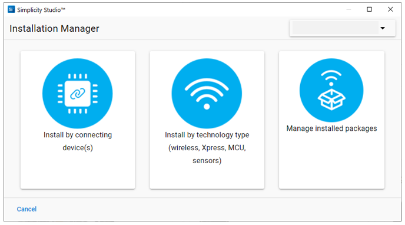
Task: Click the Simplicity Studio title bar text
Action: coord(41,10)
